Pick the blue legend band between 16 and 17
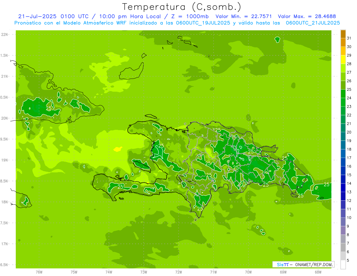This screenshot has height=276, width=357. click(x=343, y=162)
